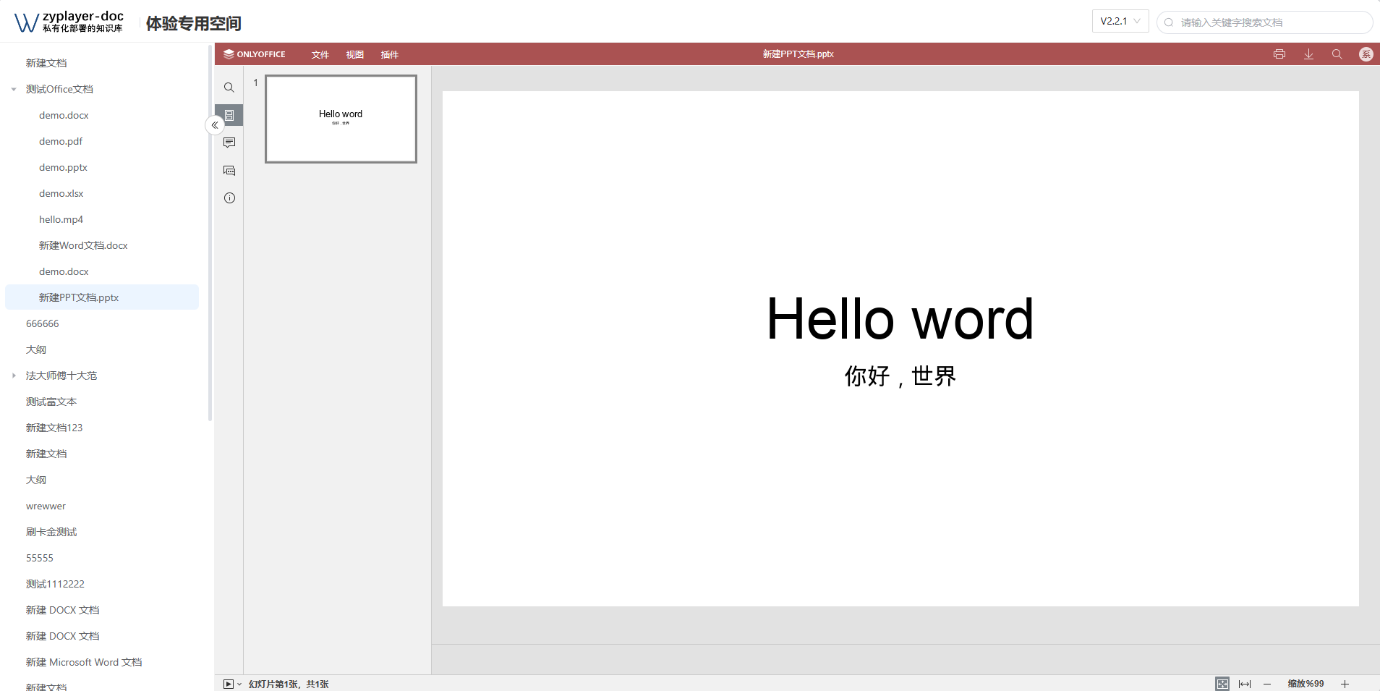The image size is (1380, 691).
Task: Zoom in with the plus button
Action: [x=1345, y=684]
